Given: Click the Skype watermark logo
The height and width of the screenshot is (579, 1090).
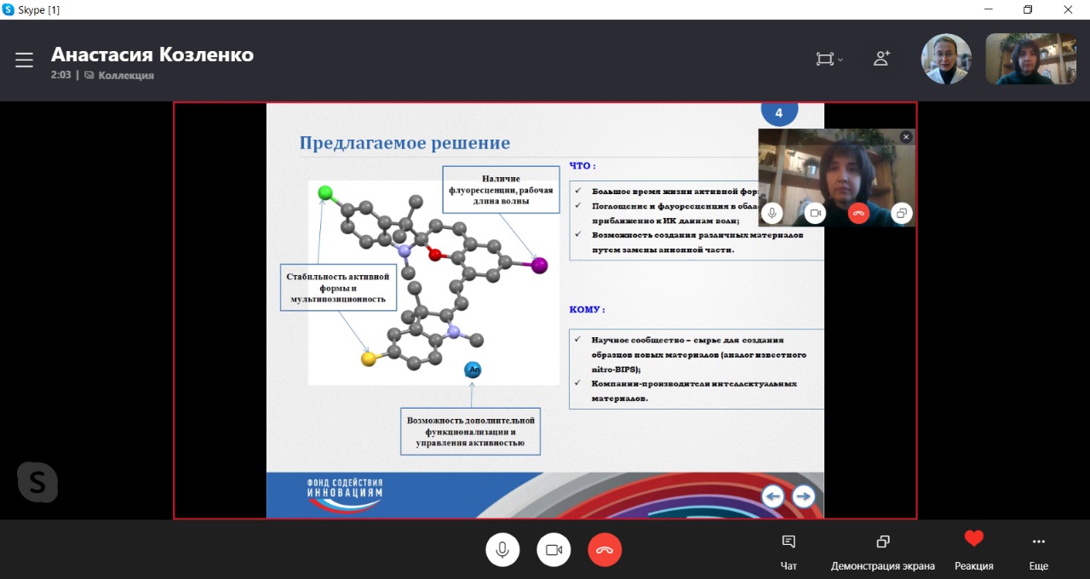Looking at the screenshot, I should tap(37, 482).
